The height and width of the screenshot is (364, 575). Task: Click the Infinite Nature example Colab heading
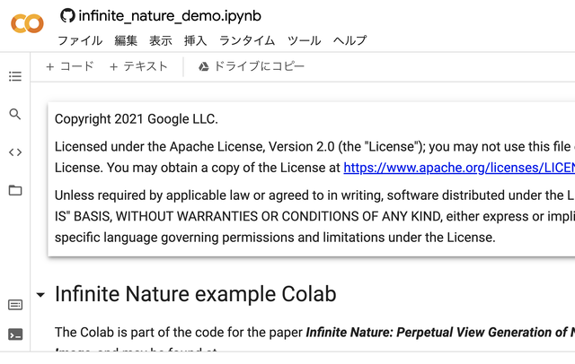(196, 294)
